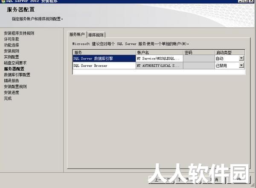Image resolution: width=256 pixels, height=188 pixels.
Task: Click the SQL Server 2012 title bar icon
Action: (x=3, y=1)
